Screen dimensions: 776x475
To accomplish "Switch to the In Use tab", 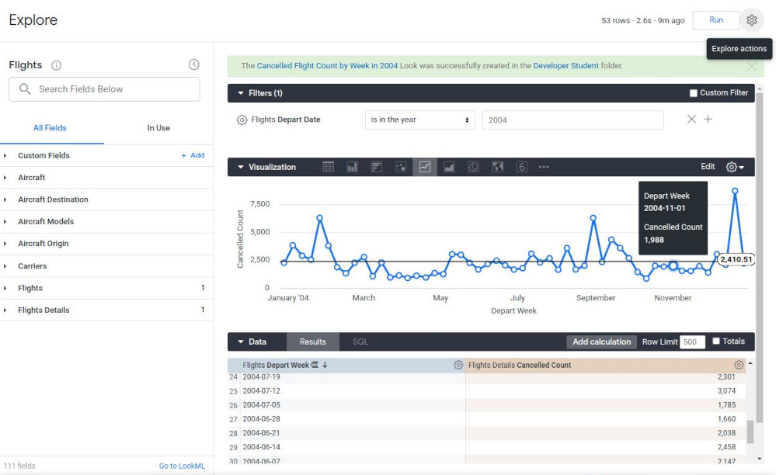I will 158,128.
